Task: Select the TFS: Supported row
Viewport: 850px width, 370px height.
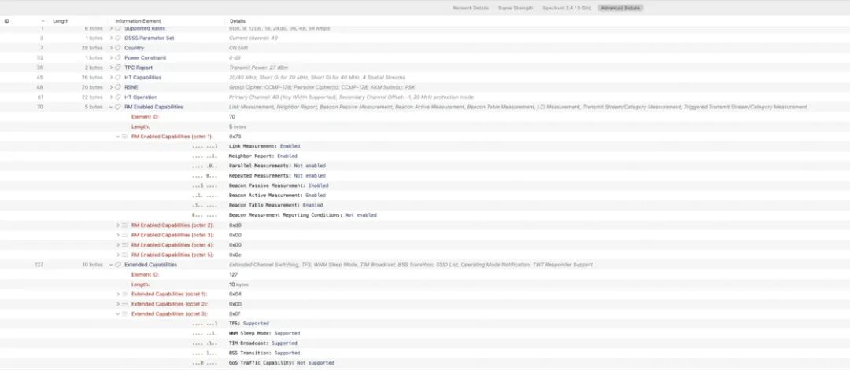Action: pyautogui.click(x=425, y=324)
